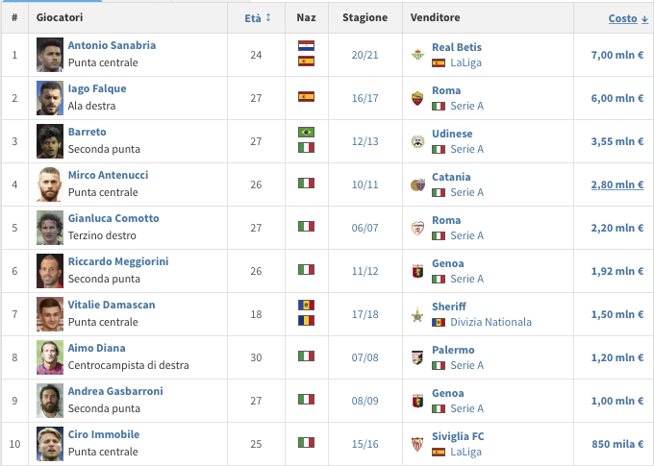Click Vitalie Damascan's player photo
654x466 pixels.
coord(50,314)
